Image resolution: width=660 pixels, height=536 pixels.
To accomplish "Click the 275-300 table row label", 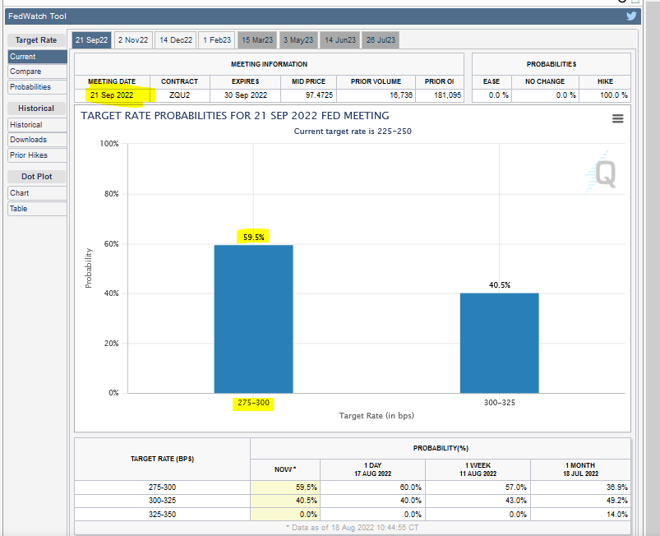I will coord(162,487).
